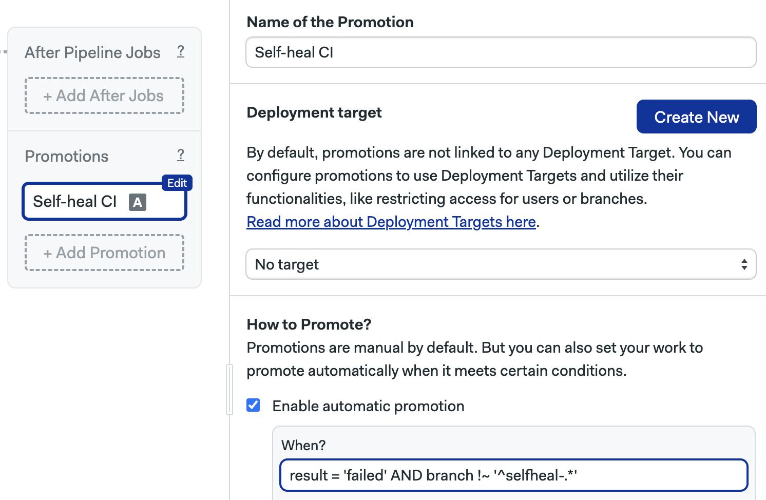766x500 pixels.
Task: Select the Self-heal CI promotion block
Action: (77, 201)
